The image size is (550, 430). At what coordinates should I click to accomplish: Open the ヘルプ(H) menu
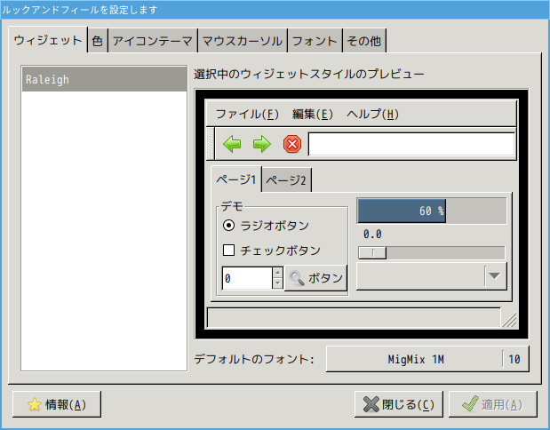[x=372, y=114]
